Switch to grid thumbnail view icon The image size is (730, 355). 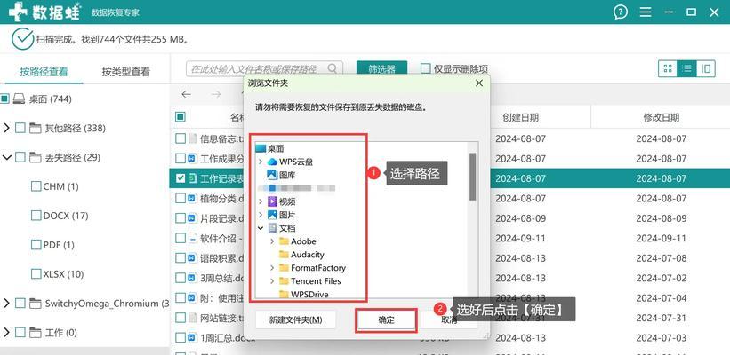pyautogui.click(x=668, y=69)
